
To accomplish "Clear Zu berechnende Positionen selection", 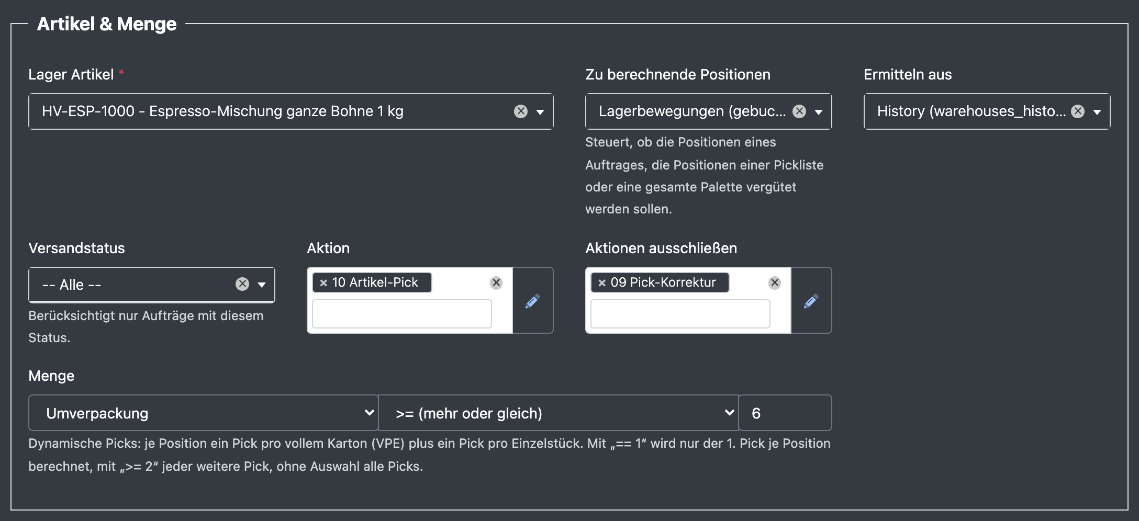I will click(x=799, y=111).
